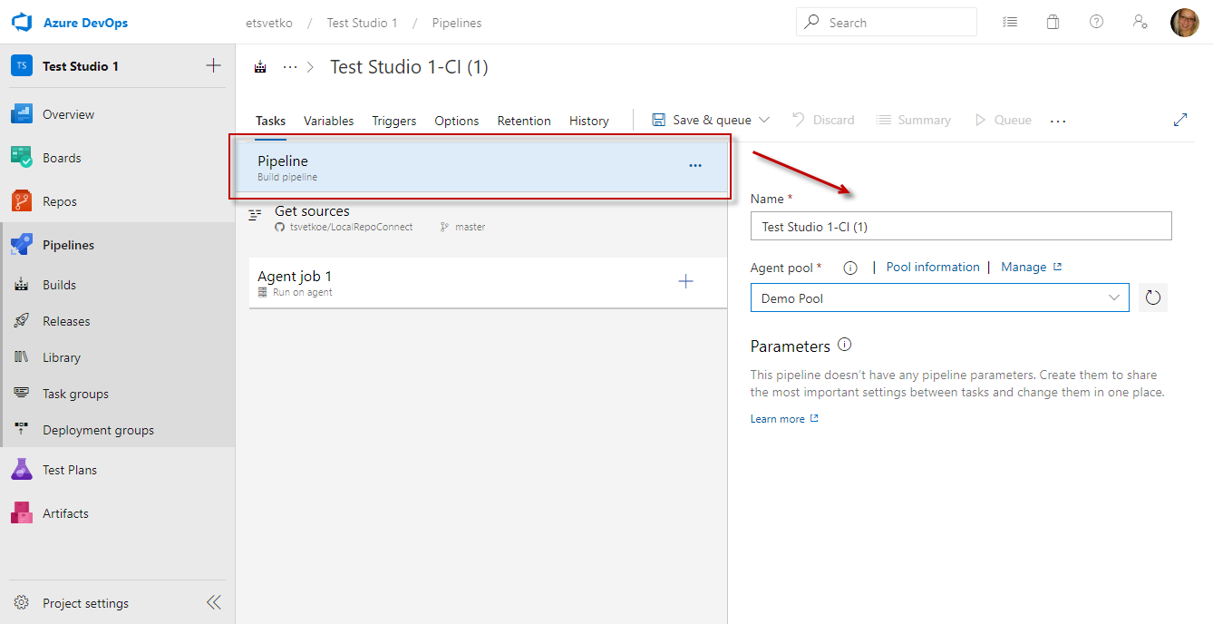Click the Test Studio 1-CI (1) title
This screenshot has height=624, width=1213.
[x=409, y=67]
